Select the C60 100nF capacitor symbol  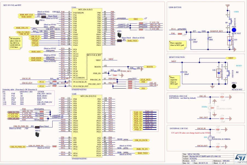coord(191,39)
